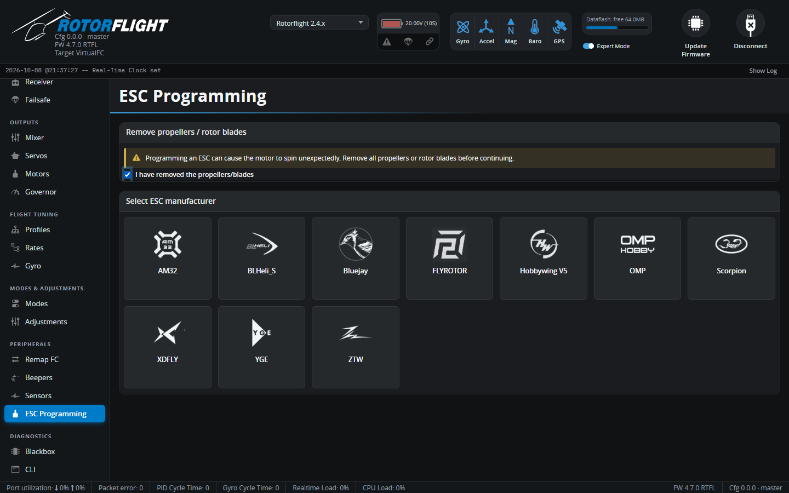
Task: Go to the Adjustments page
Action: click(x=55, y=322)
